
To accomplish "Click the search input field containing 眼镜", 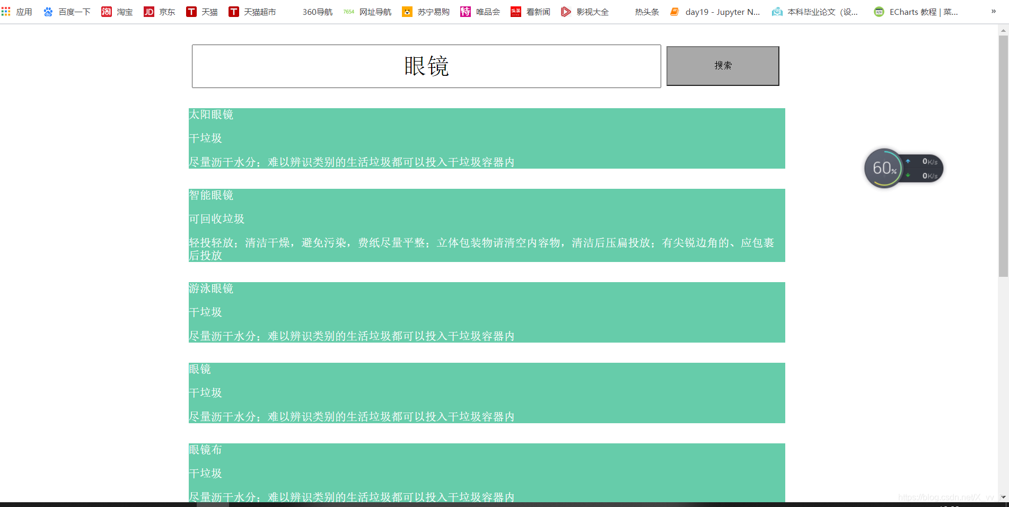I will pos(426,66).
